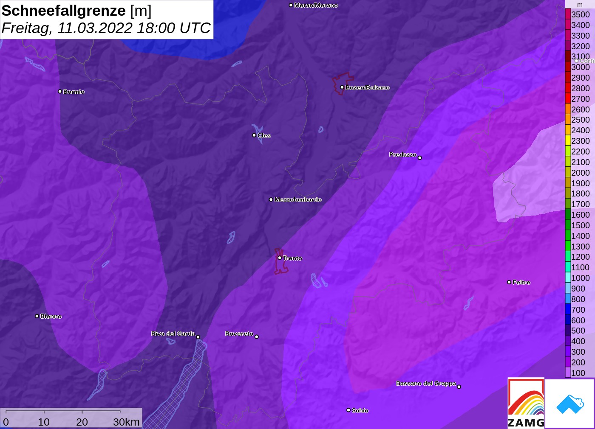This screenshot has height=429, width=595.
Task: Select the Feltre city marker
Action: pyautogui.click(x=509, y=282)
